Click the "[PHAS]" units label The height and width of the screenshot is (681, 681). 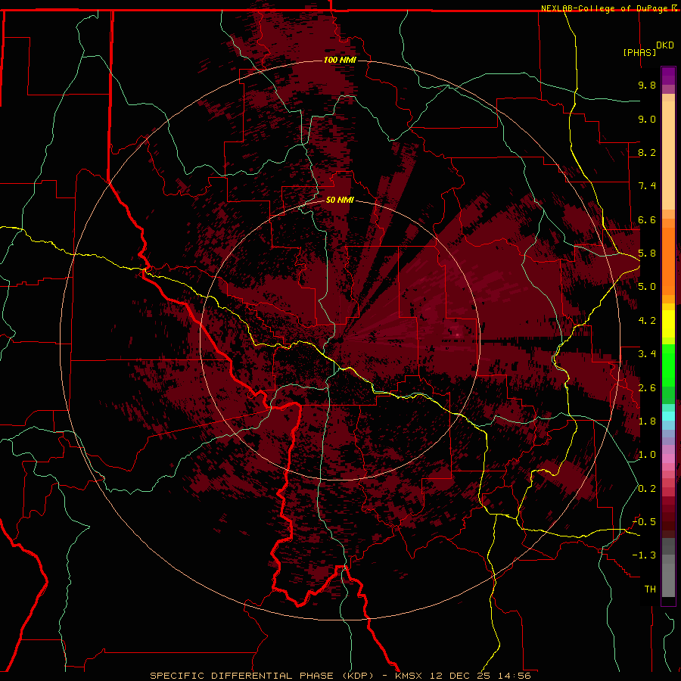click(639, 52)
